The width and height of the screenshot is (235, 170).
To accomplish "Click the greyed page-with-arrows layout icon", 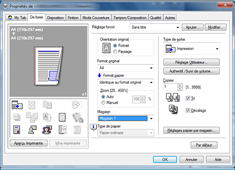I will point(31,105).
